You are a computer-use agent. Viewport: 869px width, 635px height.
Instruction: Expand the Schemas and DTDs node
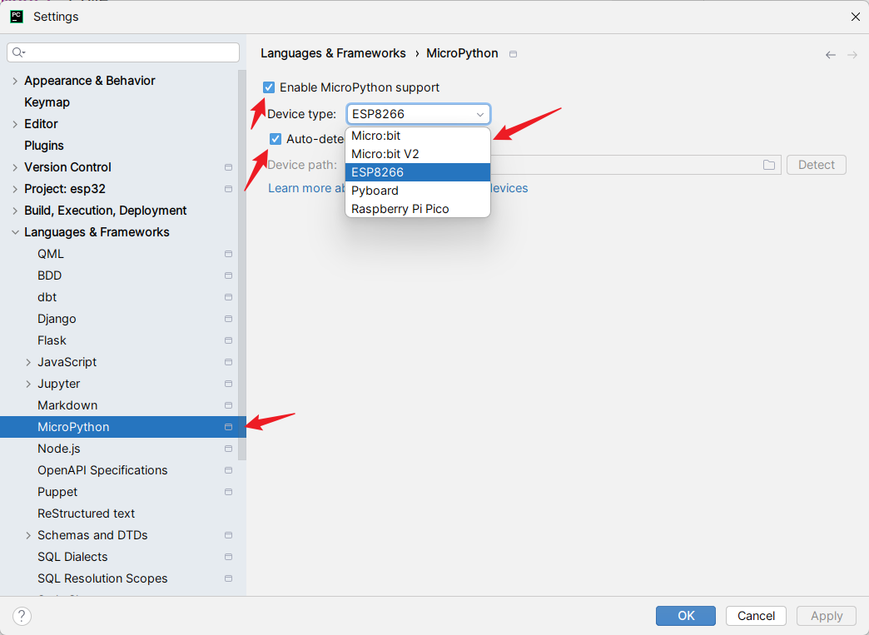28,535
